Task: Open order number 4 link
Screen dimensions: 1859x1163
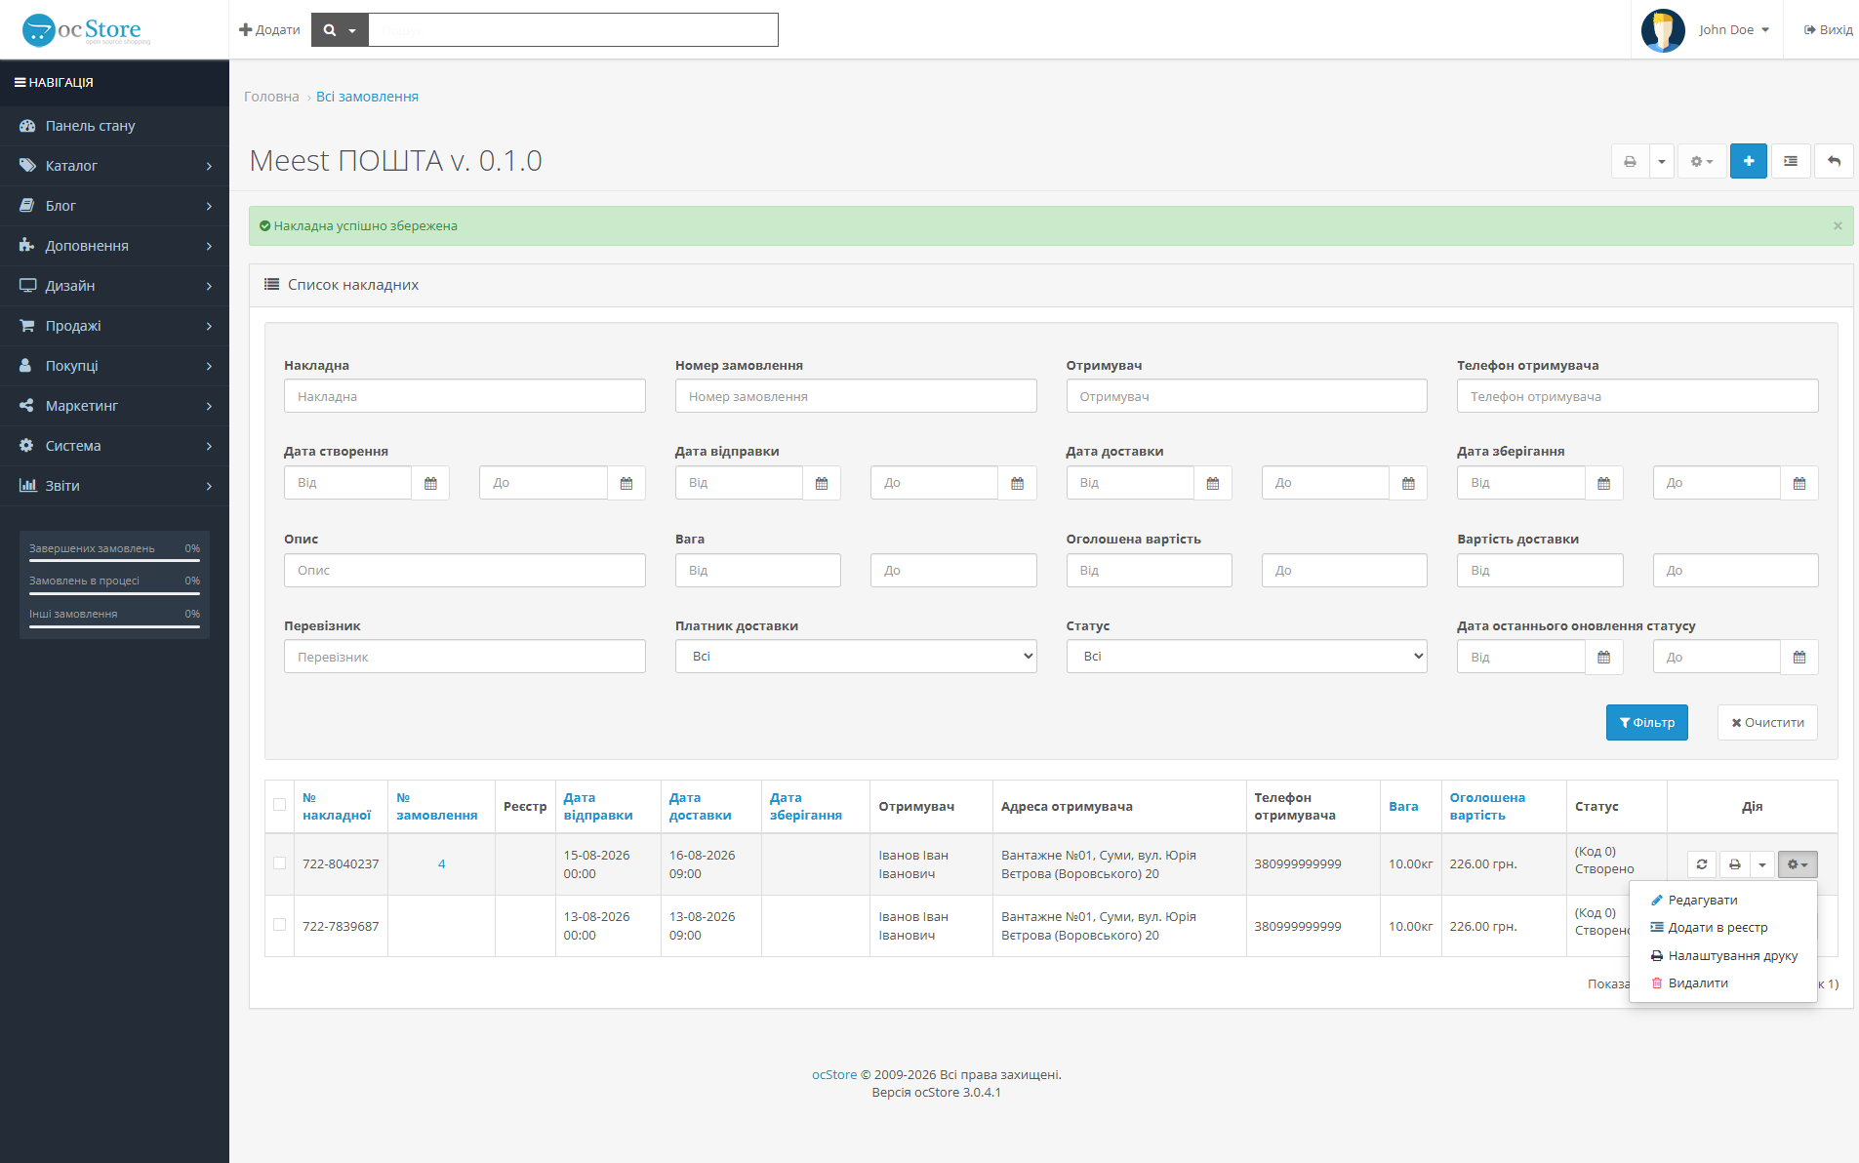Action: click(x=442, y=864)
